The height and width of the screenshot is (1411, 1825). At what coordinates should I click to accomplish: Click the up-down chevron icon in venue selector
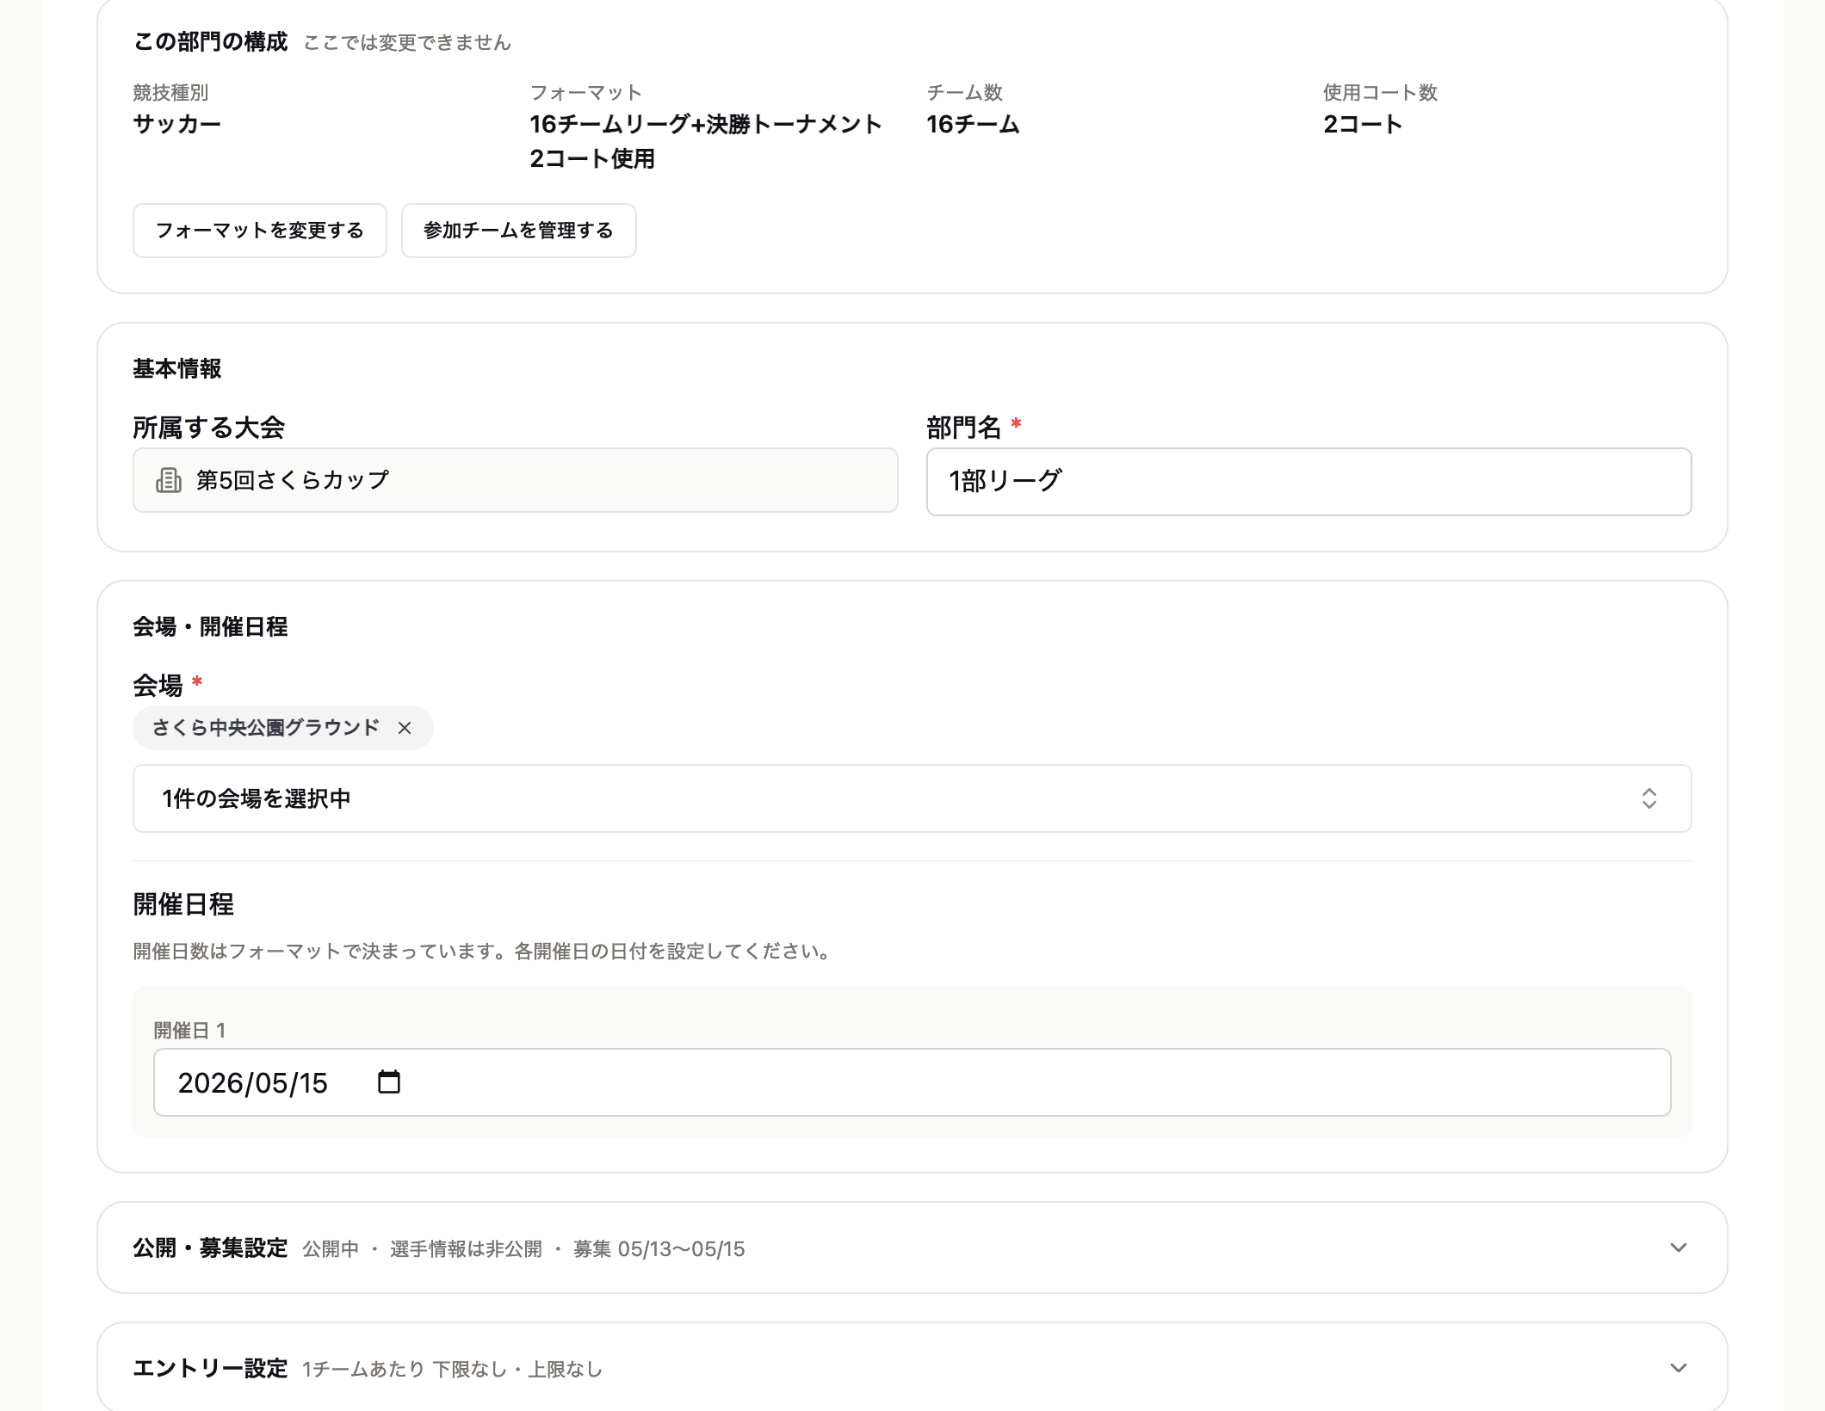pyautogui.click(x=1649, y=798)
